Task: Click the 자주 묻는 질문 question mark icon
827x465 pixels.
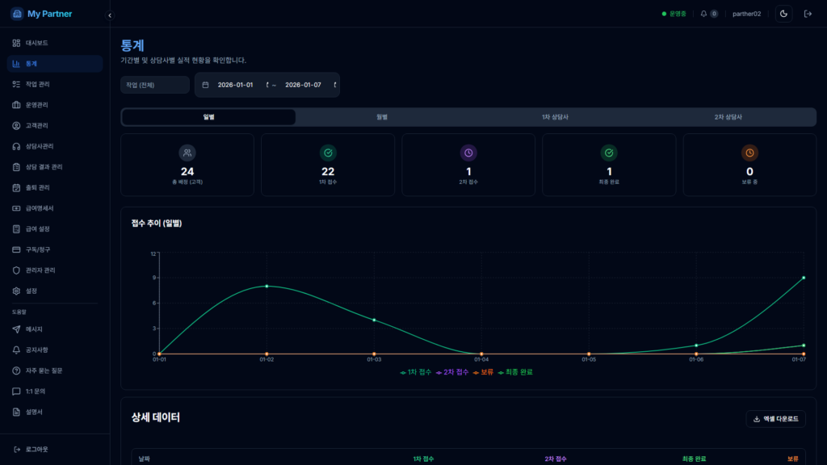Action: [x=16, y=371]
